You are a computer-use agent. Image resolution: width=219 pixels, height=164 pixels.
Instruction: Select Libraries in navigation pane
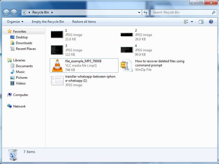(x=19, y=60)
